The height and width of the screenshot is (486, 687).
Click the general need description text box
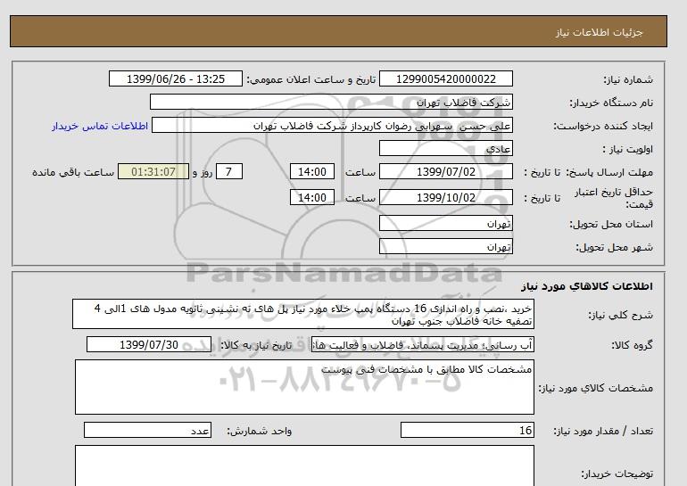coord(303,315)
